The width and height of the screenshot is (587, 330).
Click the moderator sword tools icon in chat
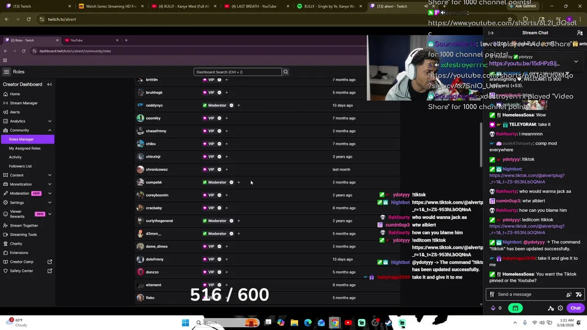pos(551,308)
